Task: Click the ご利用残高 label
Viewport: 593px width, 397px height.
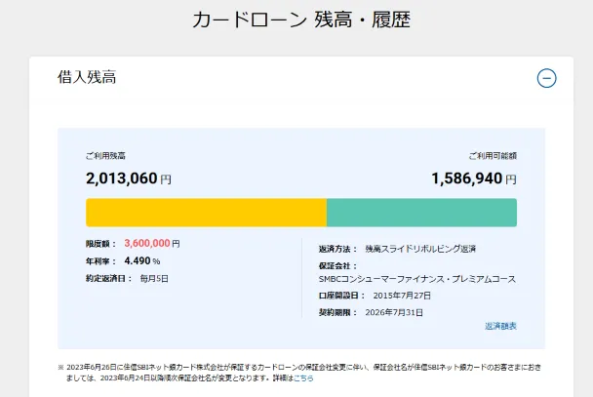Action: point(105,156)
